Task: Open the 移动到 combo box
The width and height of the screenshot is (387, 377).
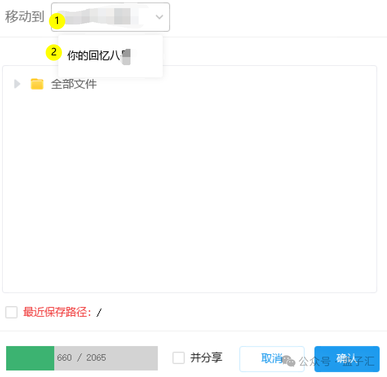Action: [x=110, y=17]
